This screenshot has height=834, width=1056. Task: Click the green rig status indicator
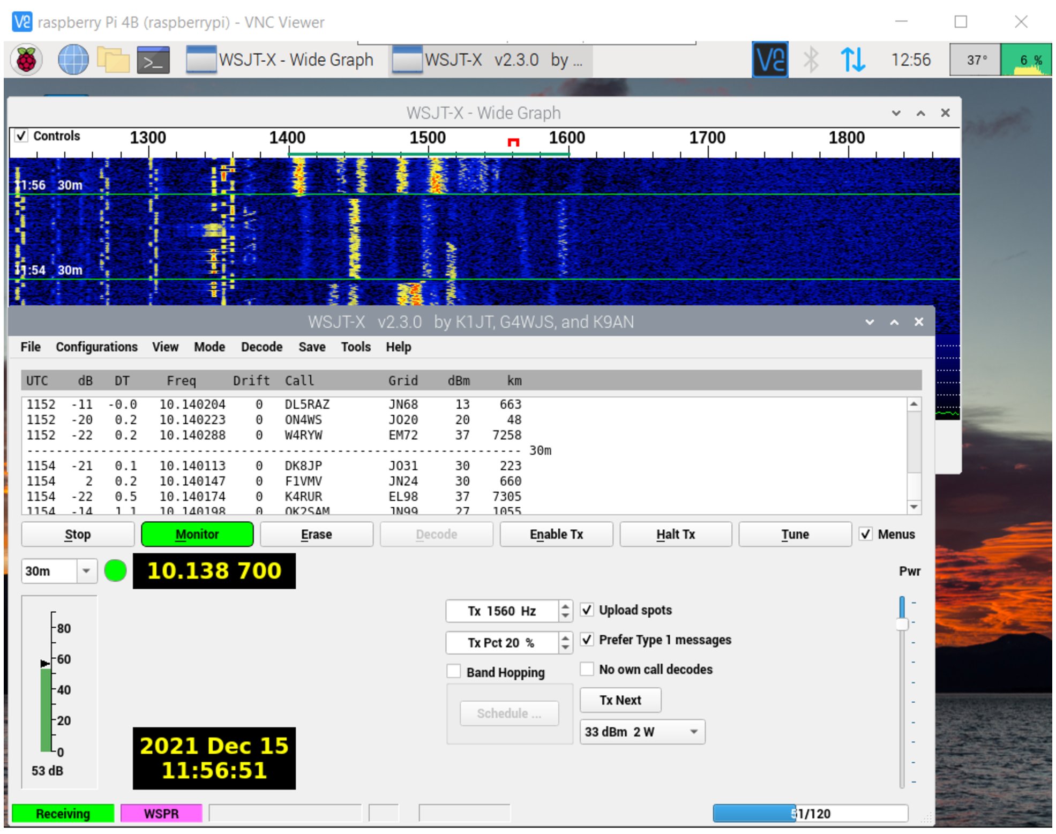tap(115, 570)
